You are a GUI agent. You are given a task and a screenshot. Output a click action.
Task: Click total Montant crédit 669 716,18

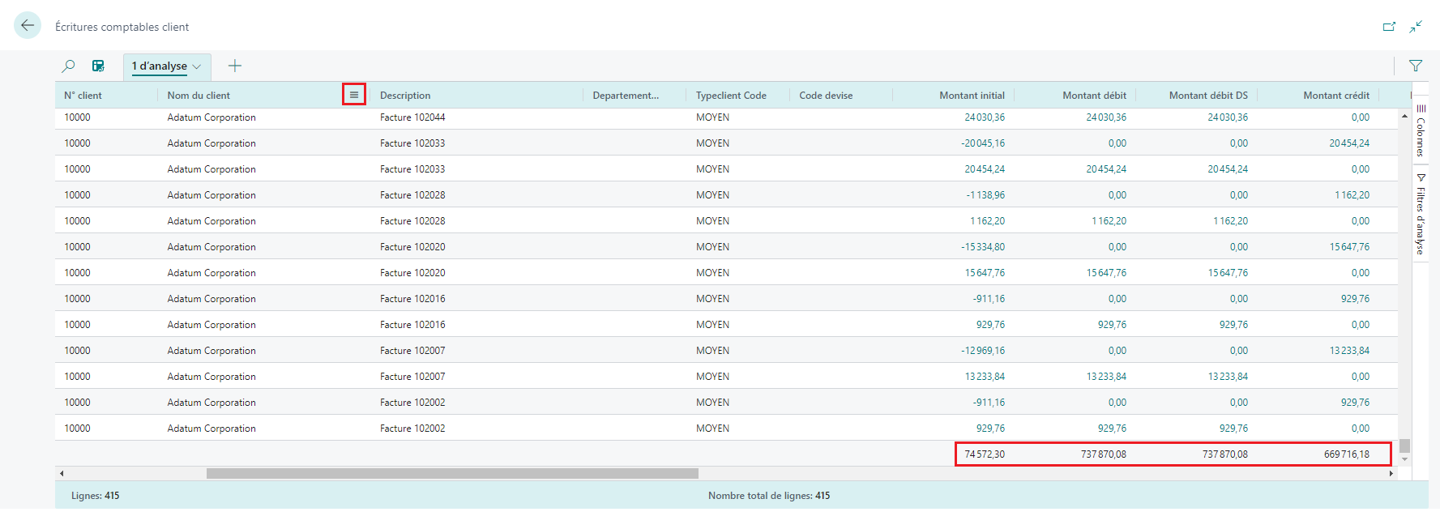click(1346, 454)
